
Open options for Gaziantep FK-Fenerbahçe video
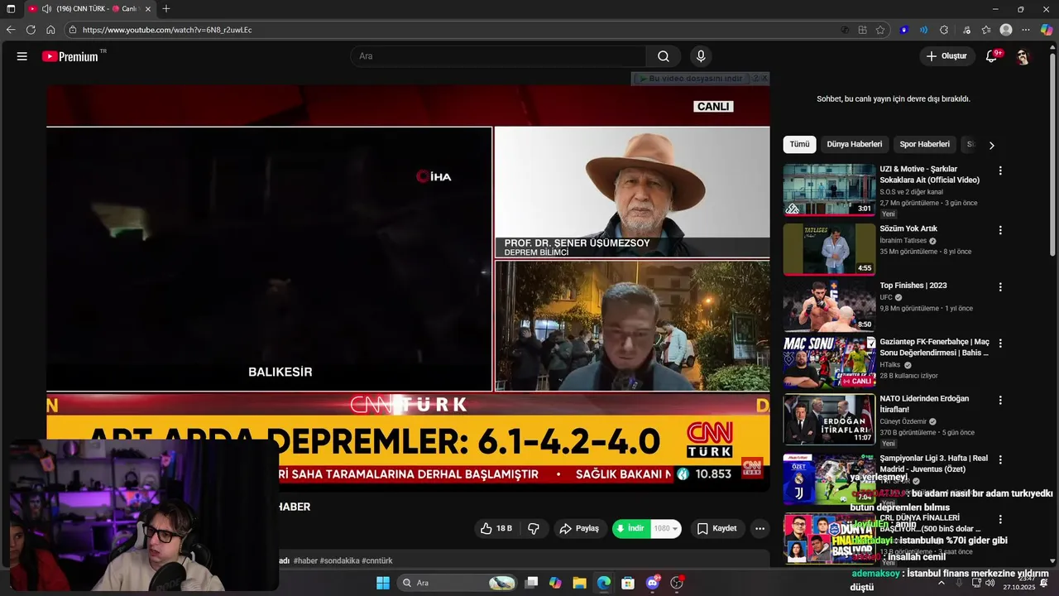coord(1000,343)
